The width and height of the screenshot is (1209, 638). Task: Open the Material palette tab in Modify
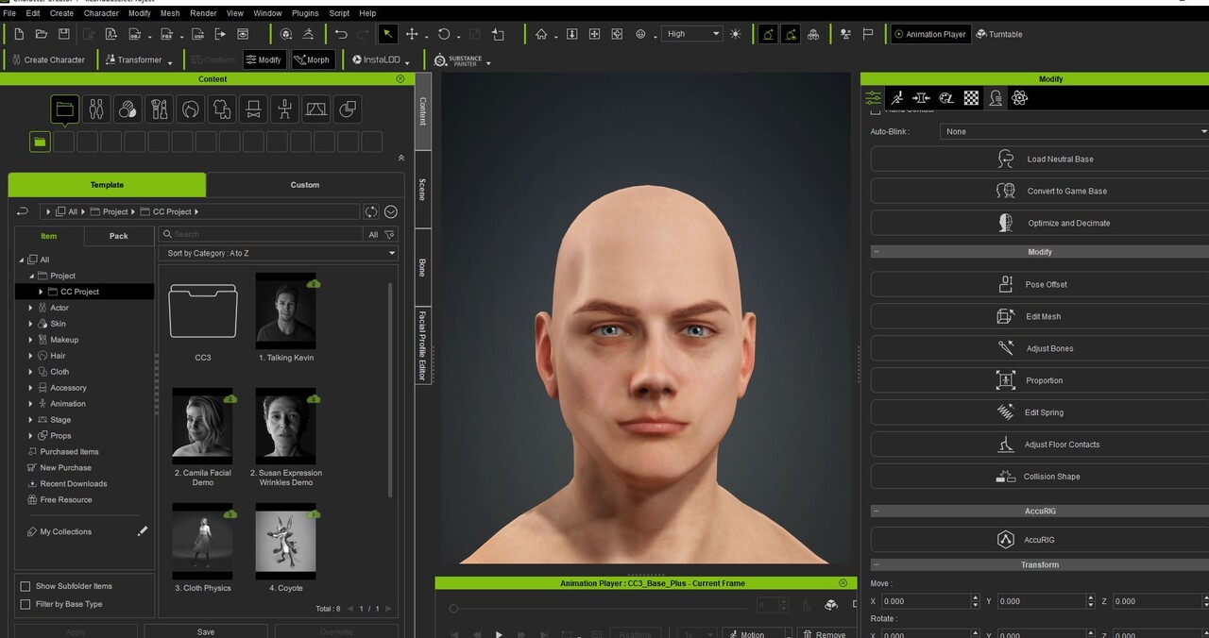pyautogui.click(x=946, y=98)
